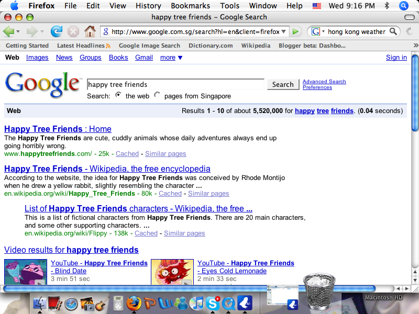Screen dimensions: 419x314
Task: Open the Edit menu
Action: point(93,6)
